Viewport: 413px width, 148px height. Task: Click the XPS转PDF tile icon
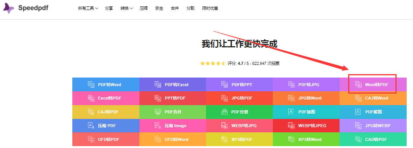pyautogui.click(x=225, y=139)
